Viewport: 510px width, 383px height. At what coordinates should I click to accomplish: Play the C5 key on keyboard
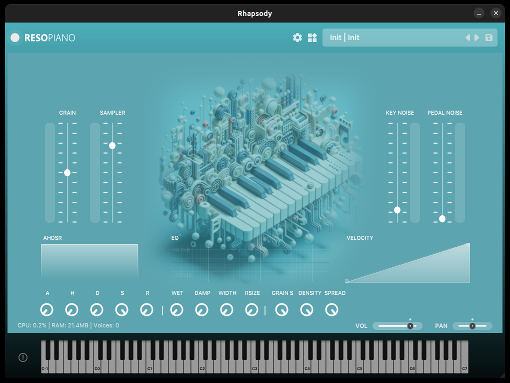pyautogui.click(x=359, y=367)
